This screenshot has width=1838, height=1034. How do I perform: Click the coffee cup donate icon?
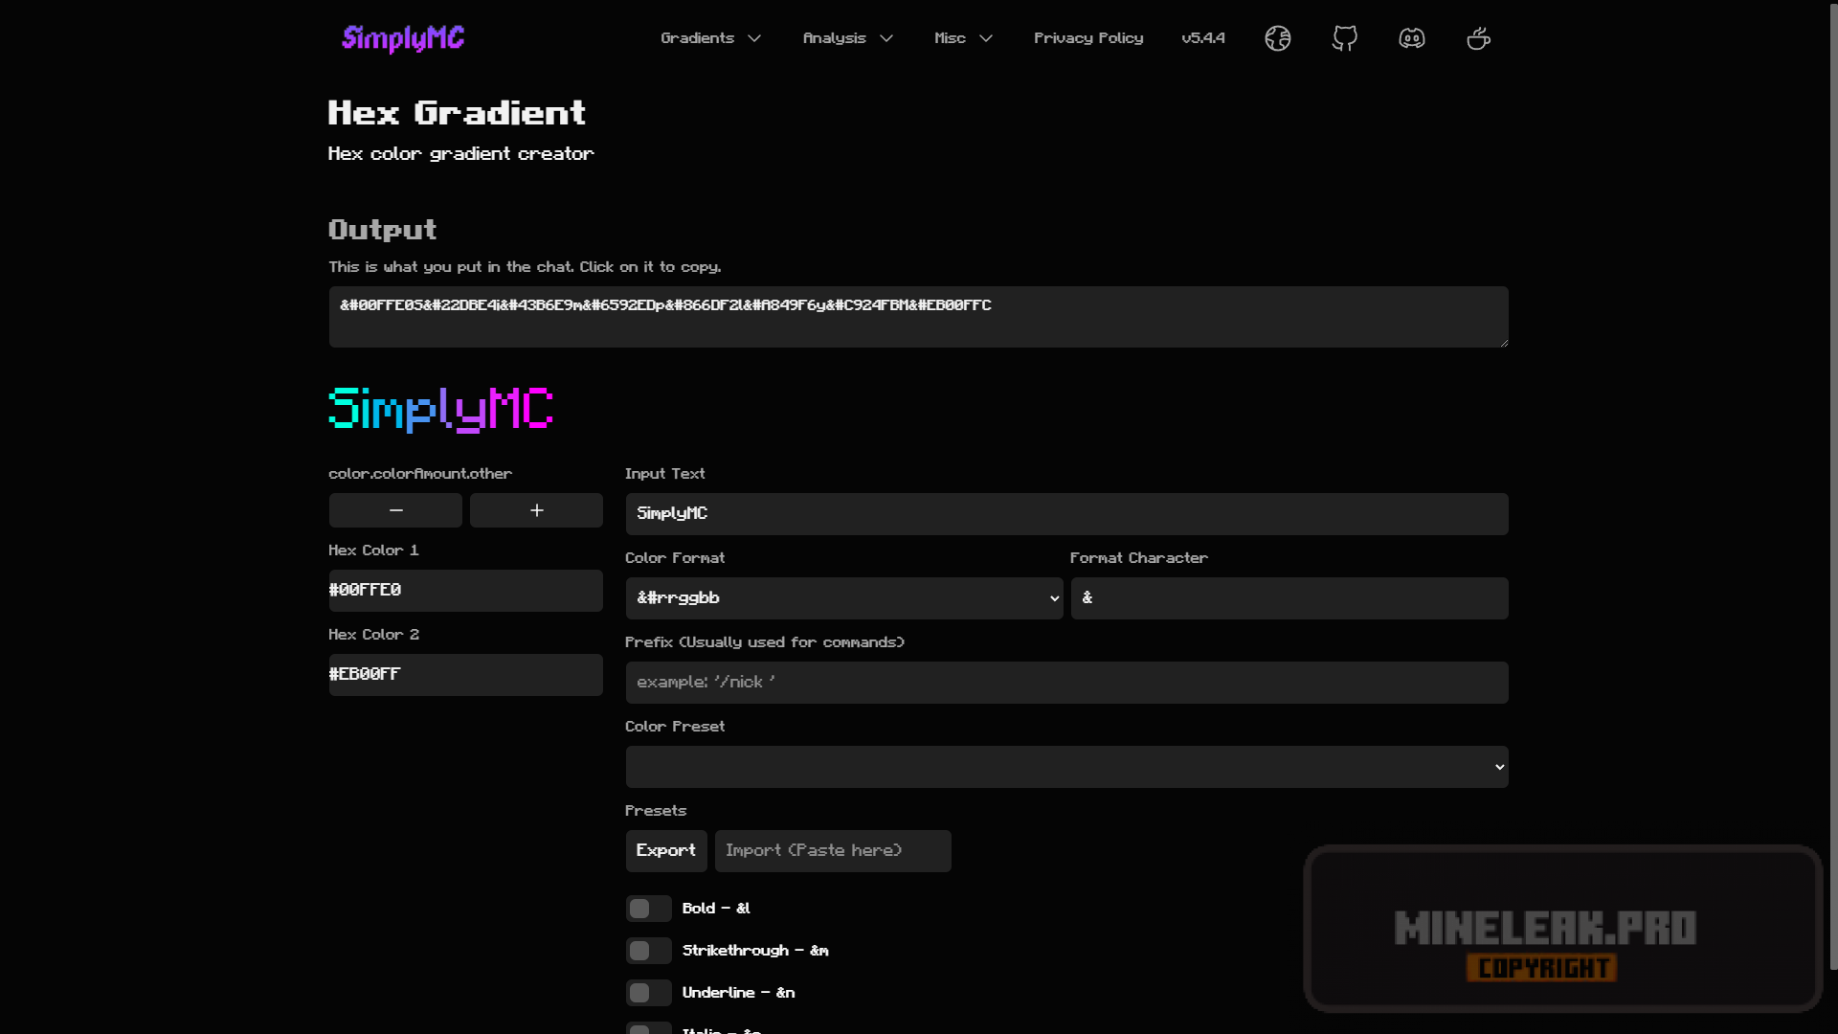click(x=1478, y=38)
